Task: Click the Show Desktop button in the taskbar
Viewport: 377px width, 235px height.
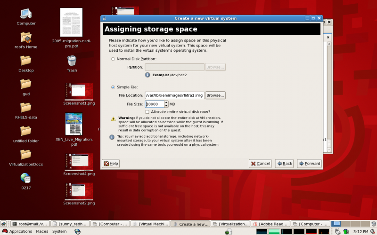Action: (x=4, y=224)
